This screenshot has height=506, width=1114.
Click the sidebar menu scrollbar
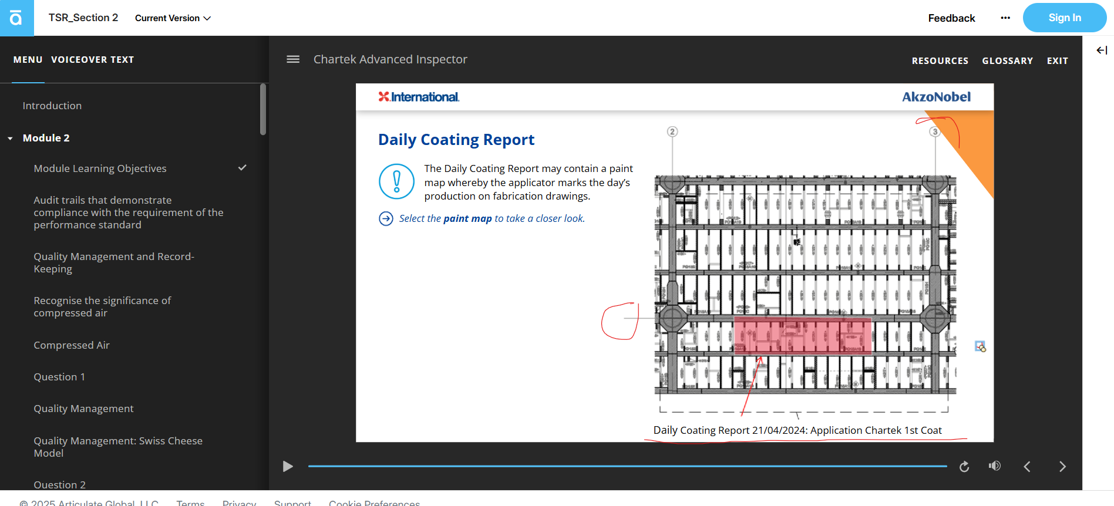click(263, 109)
